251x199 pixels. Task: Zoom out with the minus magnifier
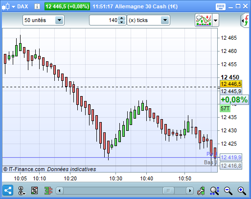pos(228,191)
